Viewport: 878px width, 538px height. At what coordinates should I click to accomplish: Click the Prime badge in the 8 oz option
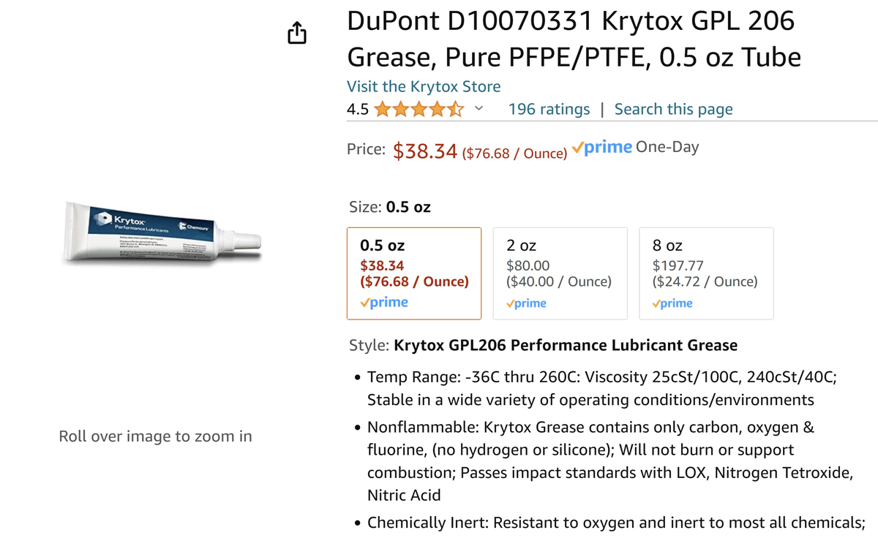coord(672,303)
